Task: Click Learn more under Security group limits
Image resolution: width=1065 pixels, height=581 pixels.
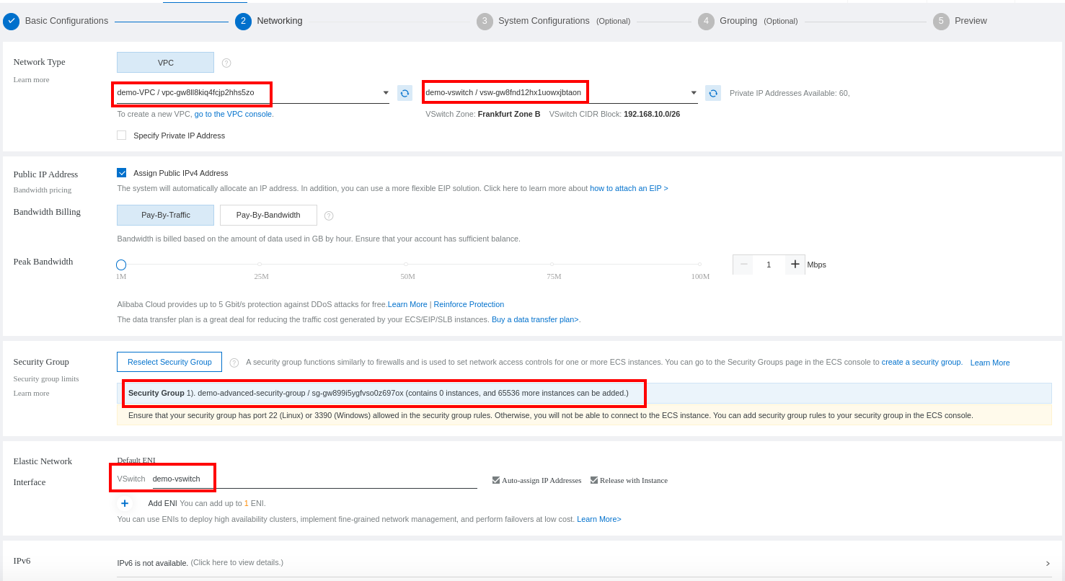Action: (x=31, y=393)
